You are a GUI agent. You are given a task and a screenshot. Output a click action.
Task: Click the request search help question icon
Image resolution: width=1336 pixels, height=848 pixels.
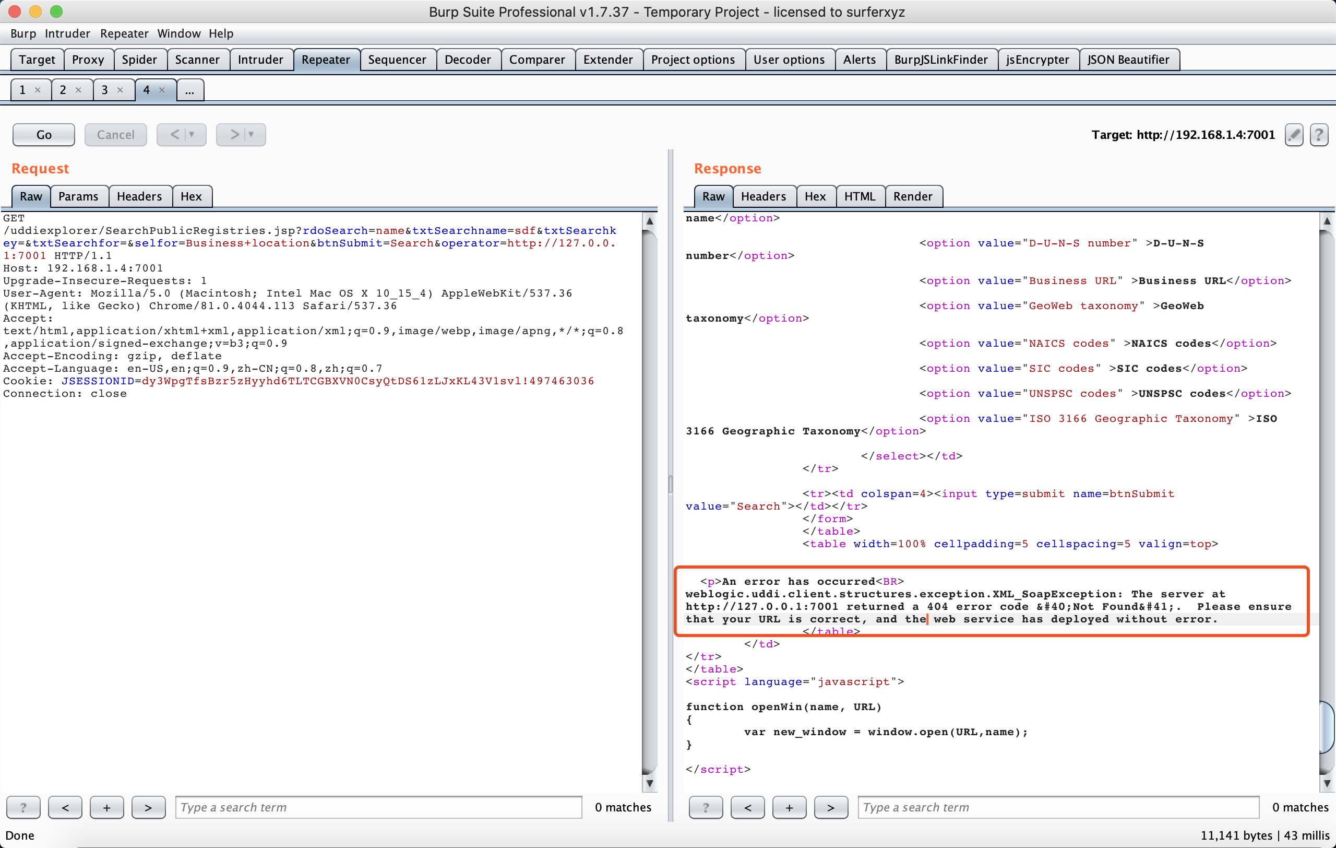[23, 807]
